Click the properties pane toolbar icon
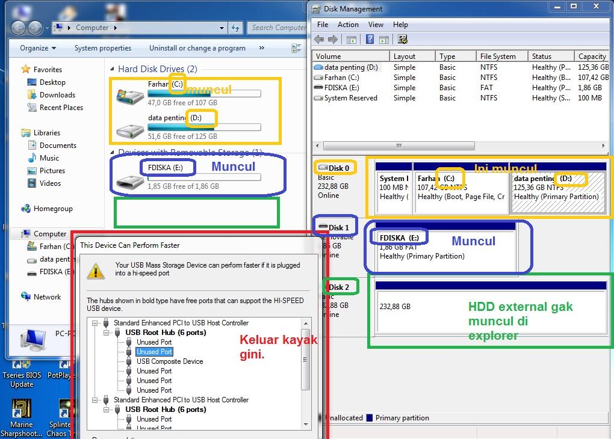614x439 pixels. pos(384,39)
